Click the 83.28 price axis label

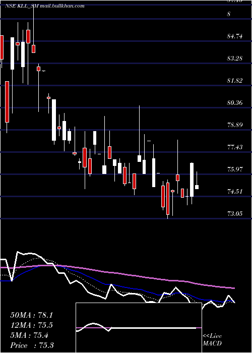[x=235, y=58]
